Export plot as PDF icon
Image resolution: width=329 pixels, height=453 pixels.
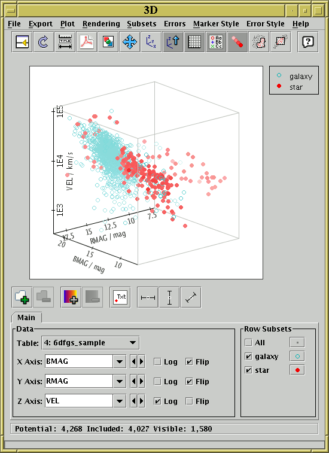[87, 42]
